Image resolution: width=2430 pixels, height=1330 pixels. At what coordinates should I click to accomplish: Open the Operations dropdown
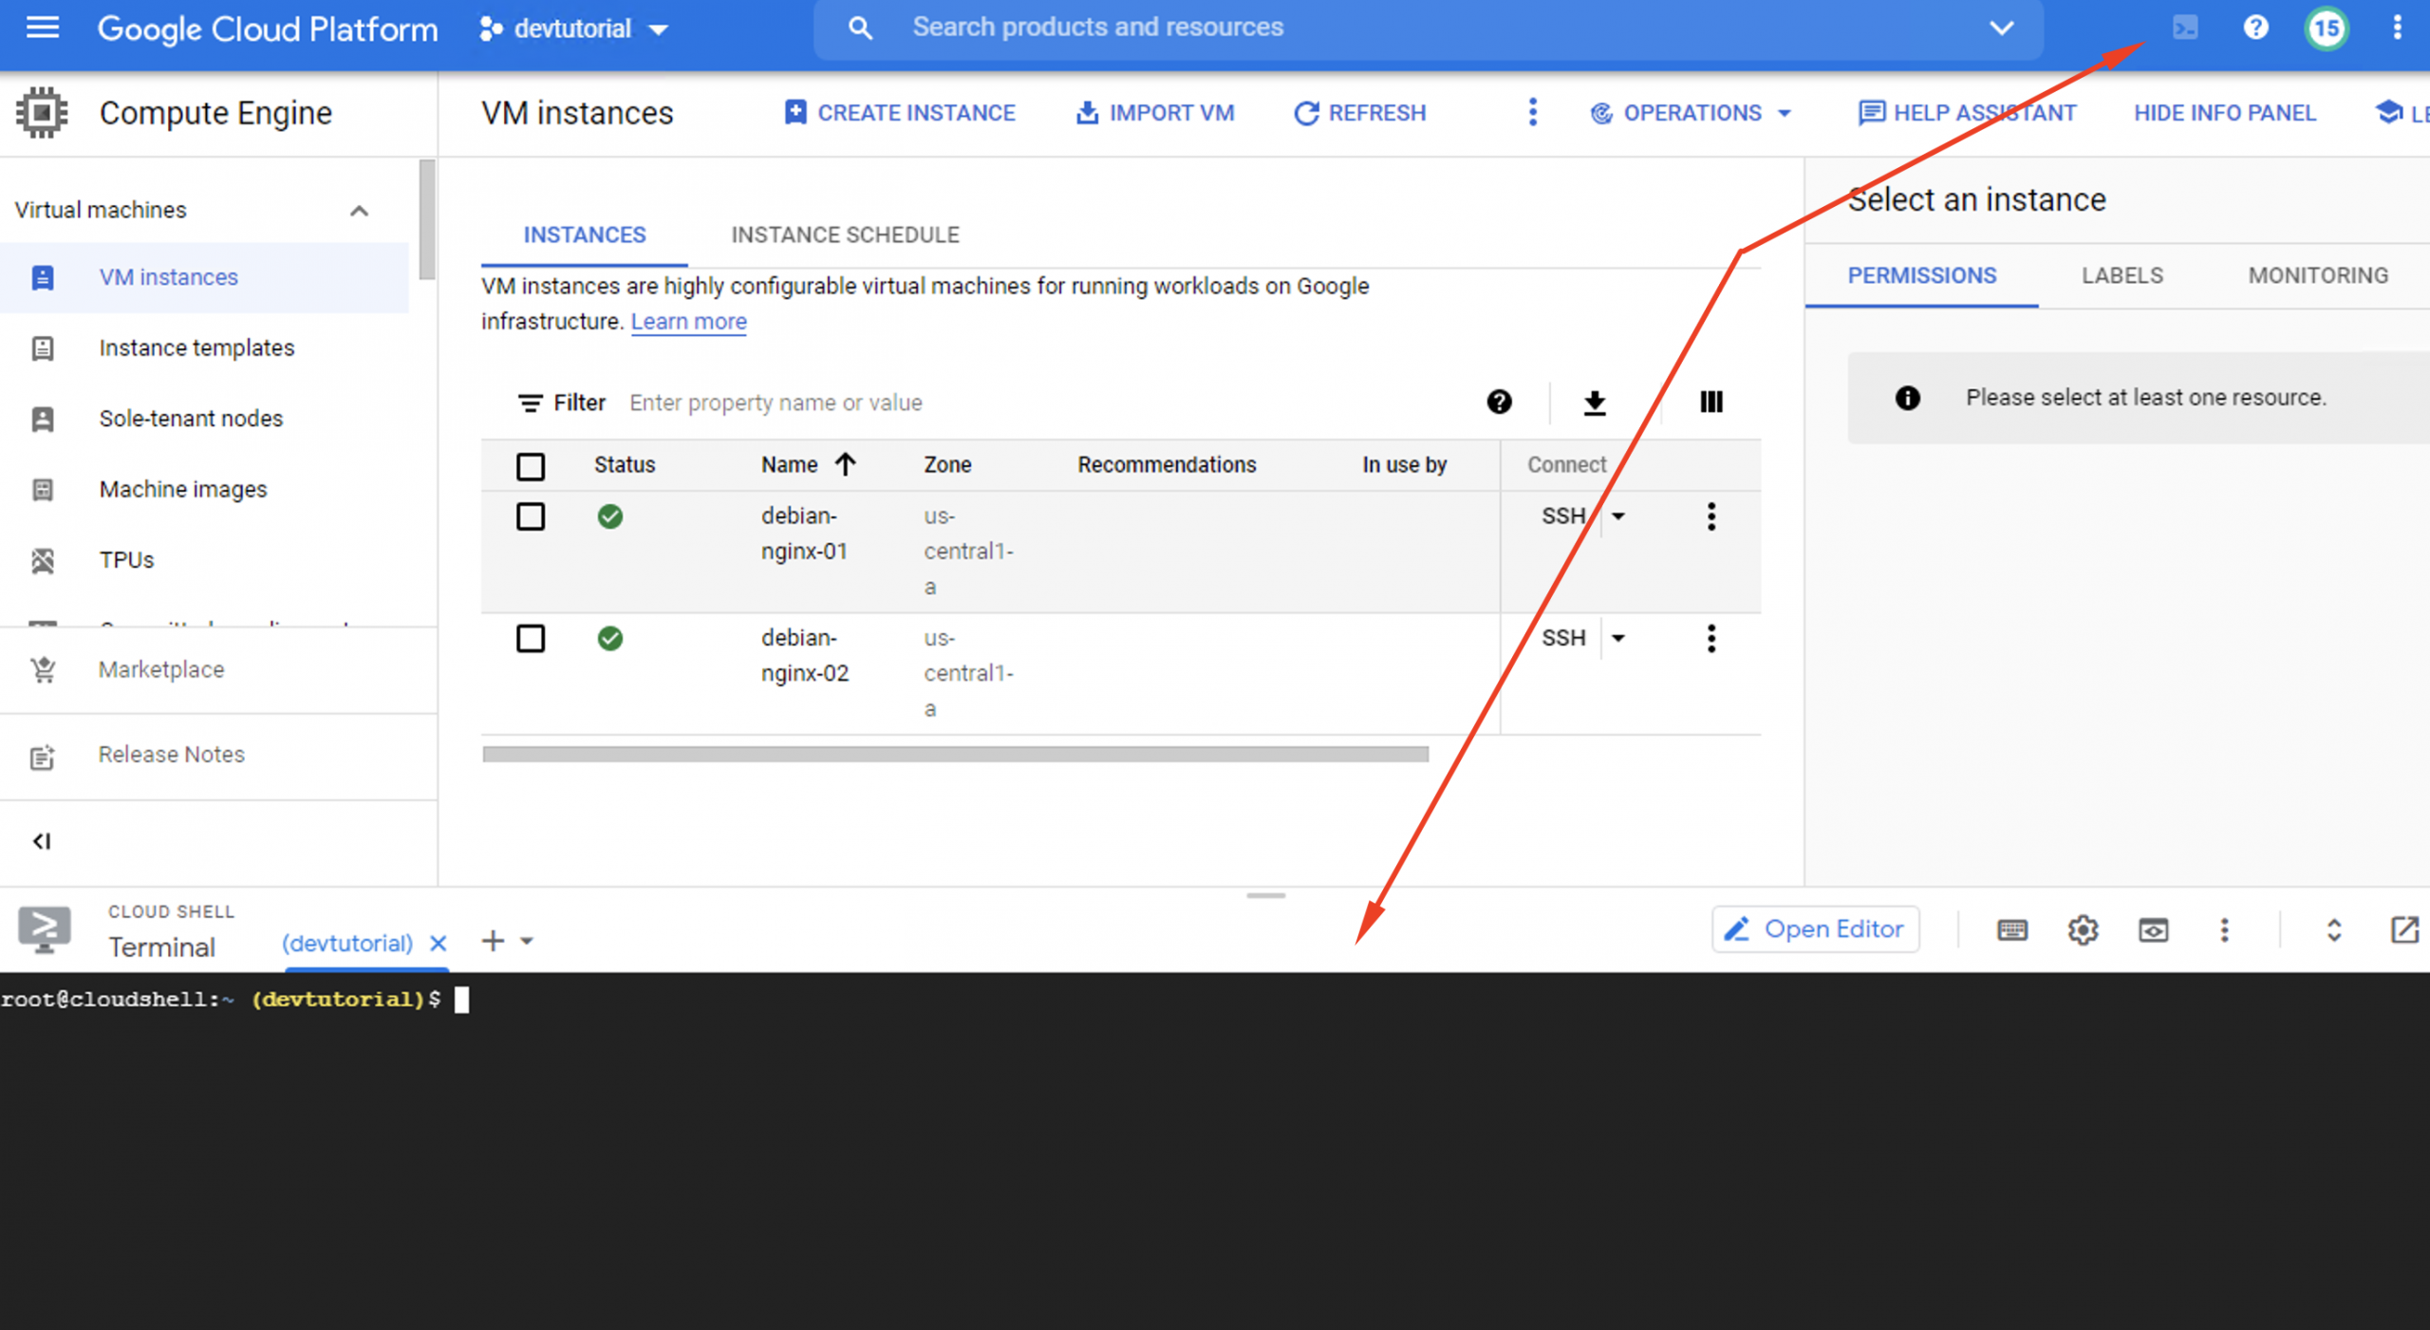[x=1691, y=113]
